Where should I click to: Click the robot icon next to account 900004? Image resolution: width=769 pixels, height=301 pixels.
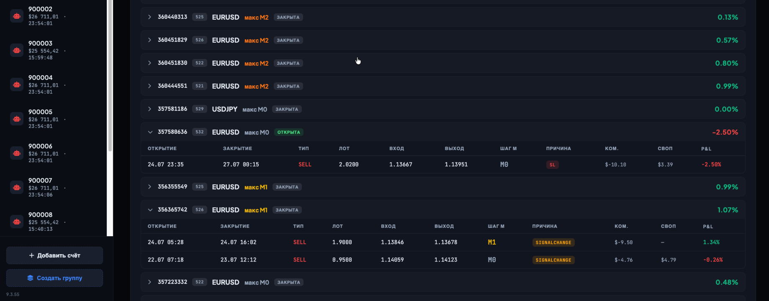(17, 85)
